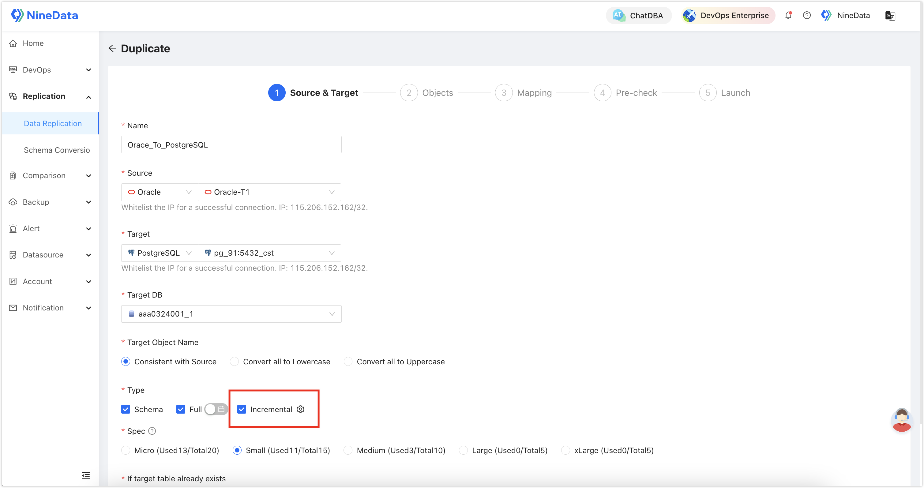Click the ChatDBA AI icon
This screenshot has width=924, height=488.
[x=618, y=15]
